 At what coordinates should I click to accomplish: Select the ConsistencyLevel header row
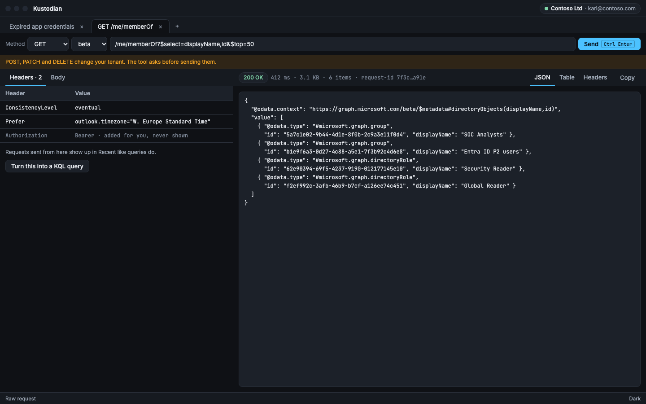coord(116,108)
